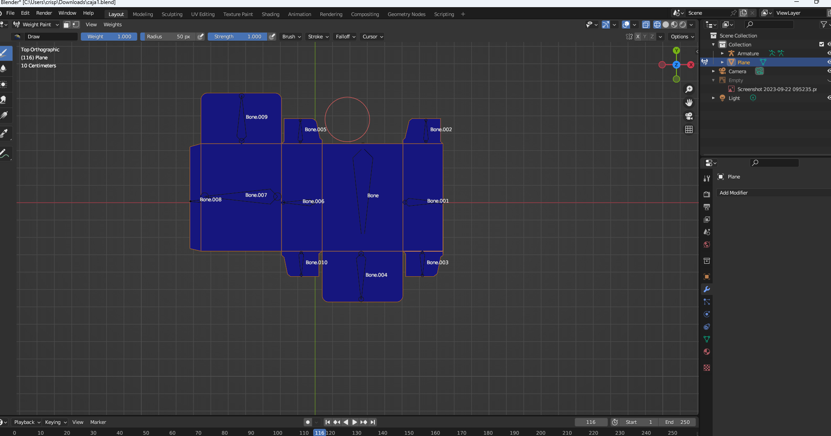Toggle weight pressure sensitivity for Strength
The height and width of the screenshot is (436, 831).
272,37
